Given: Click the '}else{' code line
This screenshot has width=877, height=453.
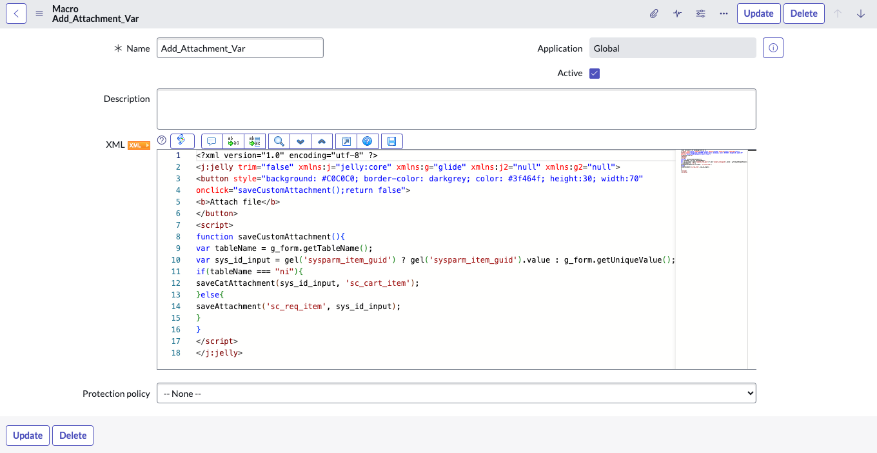Looking at the screenshot, I should 210,295.
